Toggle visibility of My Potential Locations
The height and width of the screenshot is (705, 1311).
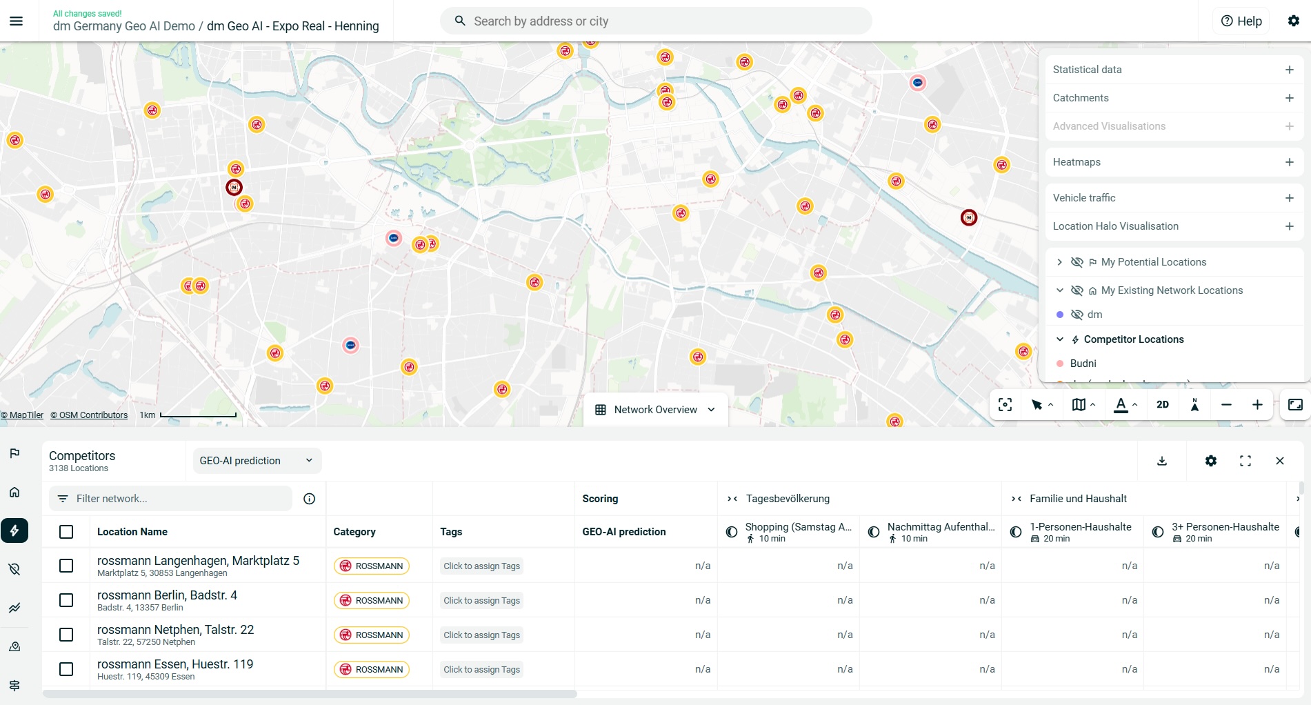1077,262
